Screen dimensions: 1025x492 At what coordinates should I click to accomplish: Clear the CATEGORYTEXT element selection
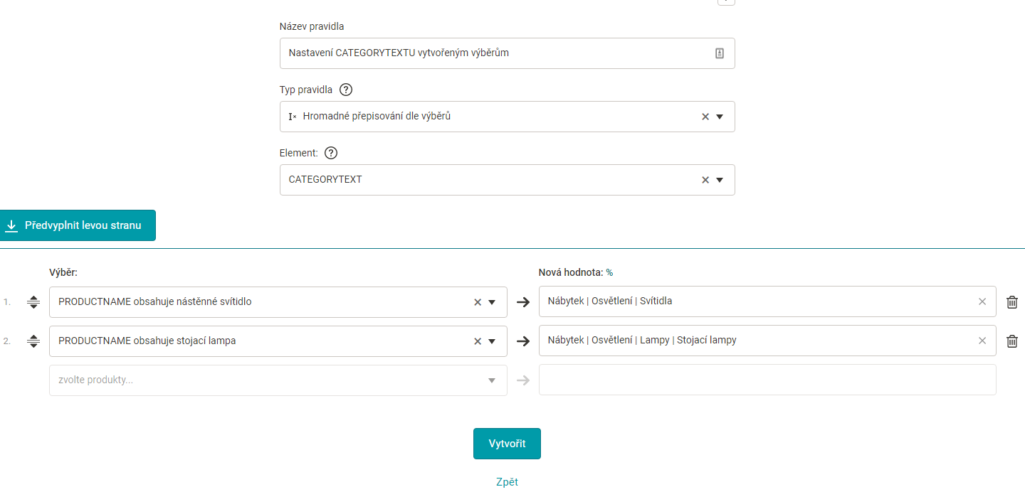705,180
